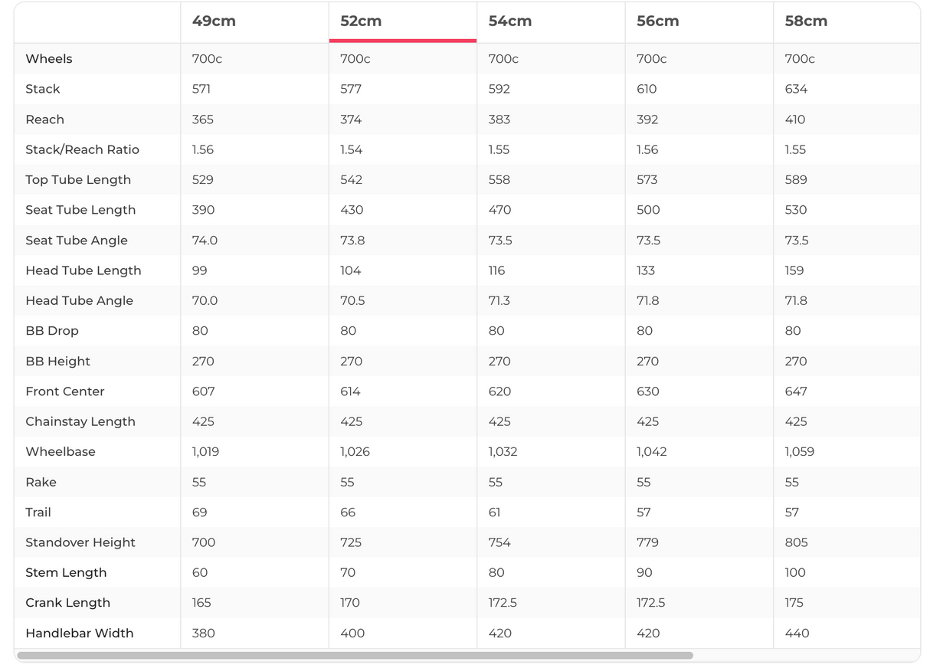The width and height of the screenshot is (930, 668).
Task: Click the 58cm Stem Length value 100
Action: (x=795, y=572)
